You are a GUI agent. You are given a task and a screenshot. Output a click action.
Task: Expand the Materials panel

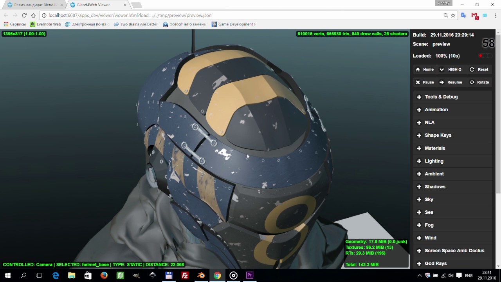coord(453,148)
